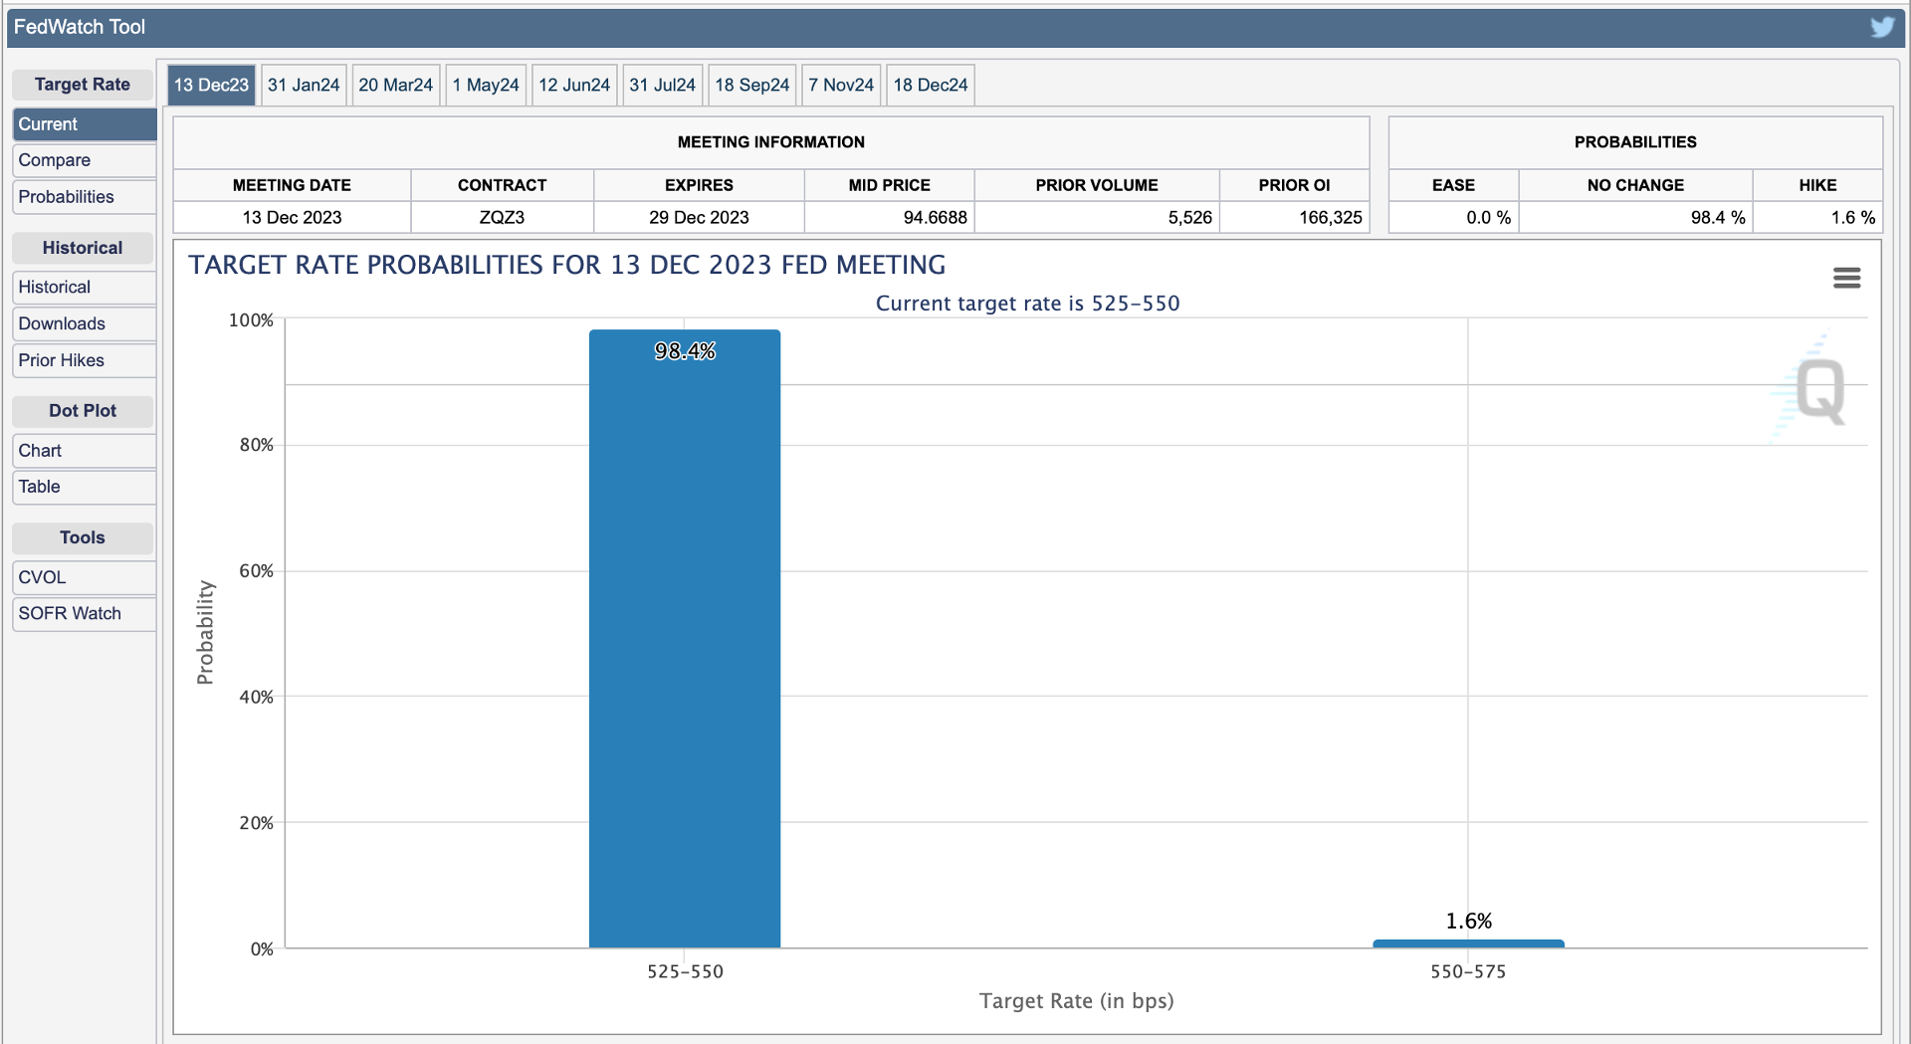Click the MEETING INFORMATION table heading
This screenshot has height=1044, width=1911.
pos(771,142)
